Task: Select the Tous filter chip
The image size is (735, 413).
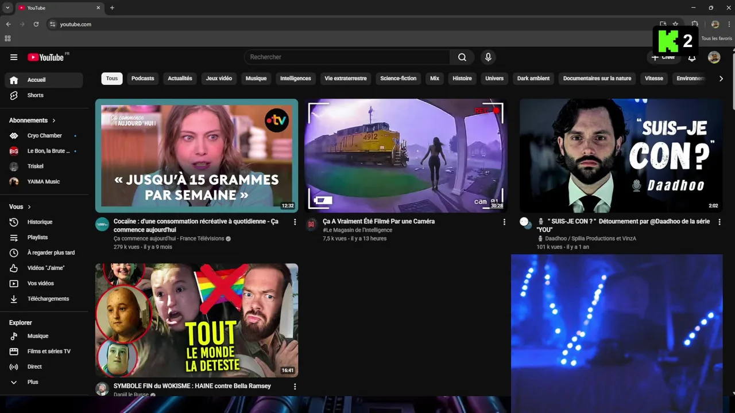Action: coord(112,79)
